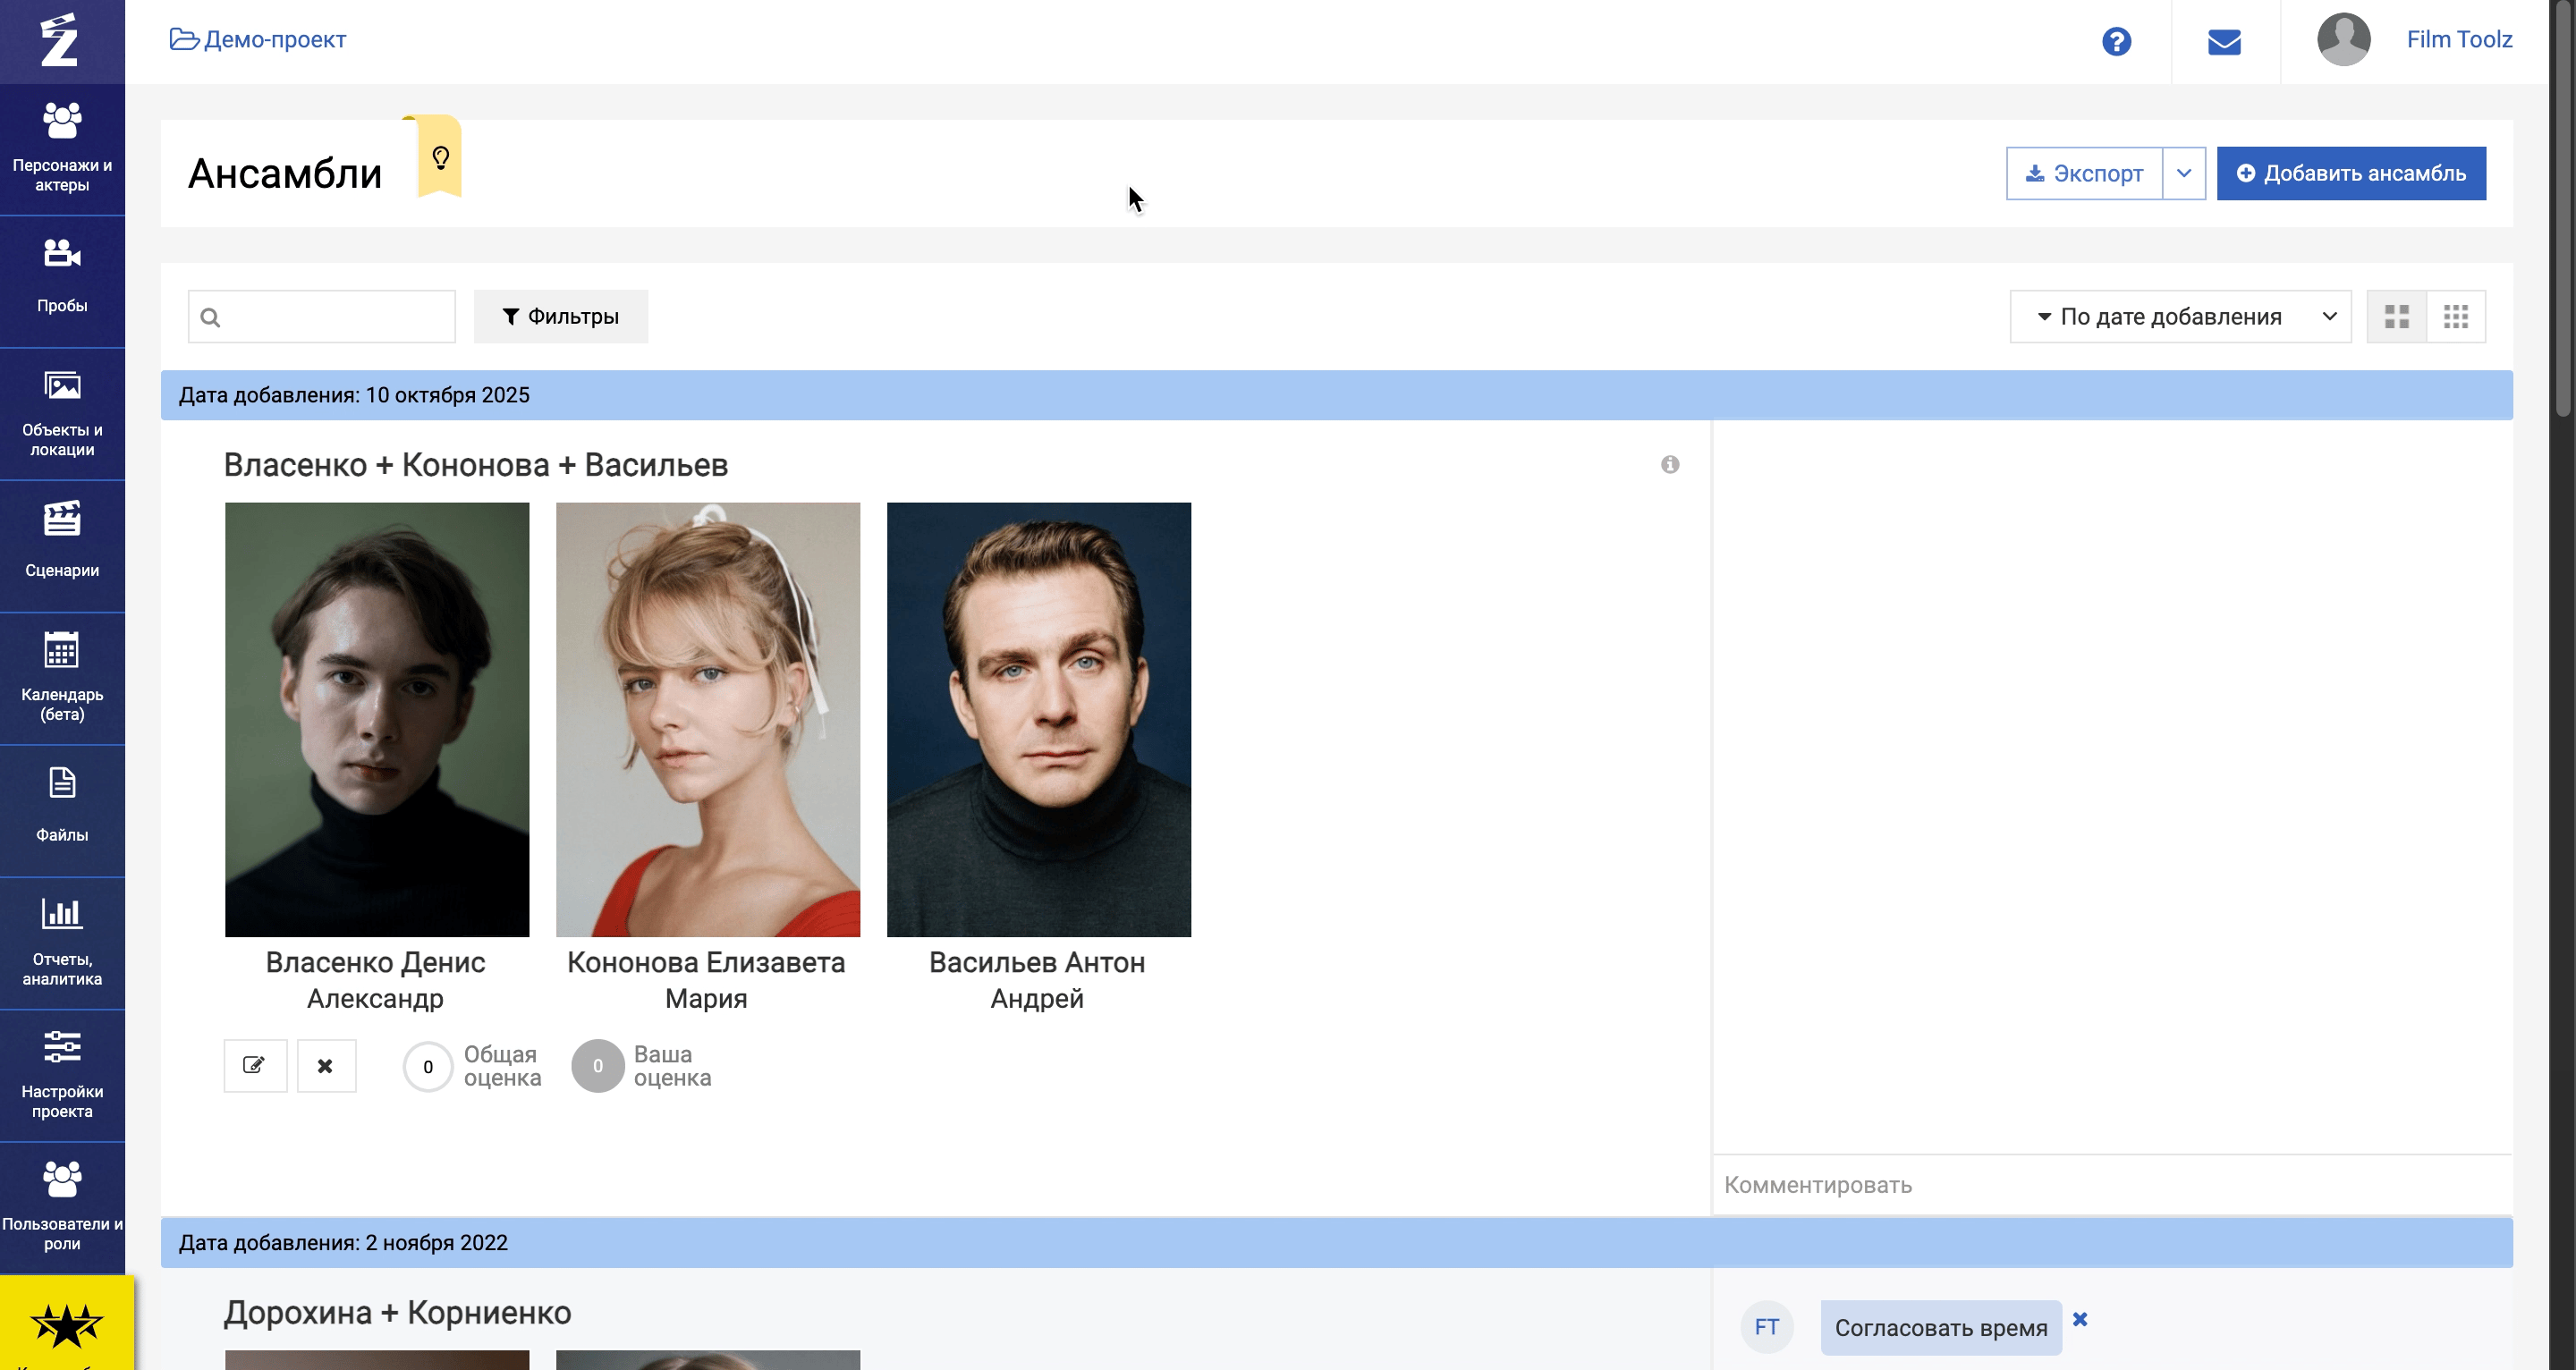The width and height of the screenshot is (2576, 1370).
Task: Go to Отчеты, аналитика section
Action: pyautogui.click(x=62, y=941)
